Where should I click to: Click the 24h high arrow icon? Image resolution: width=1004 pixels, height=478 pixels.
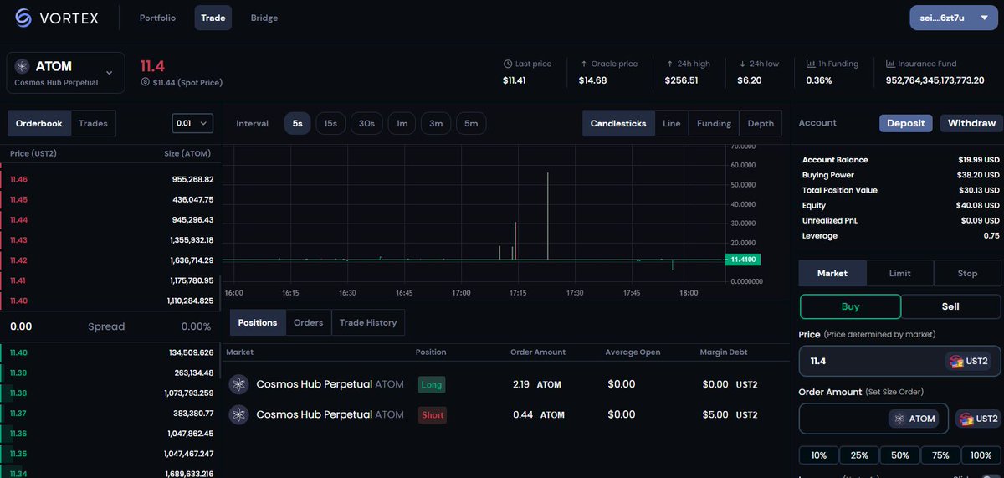pos(669,64)
